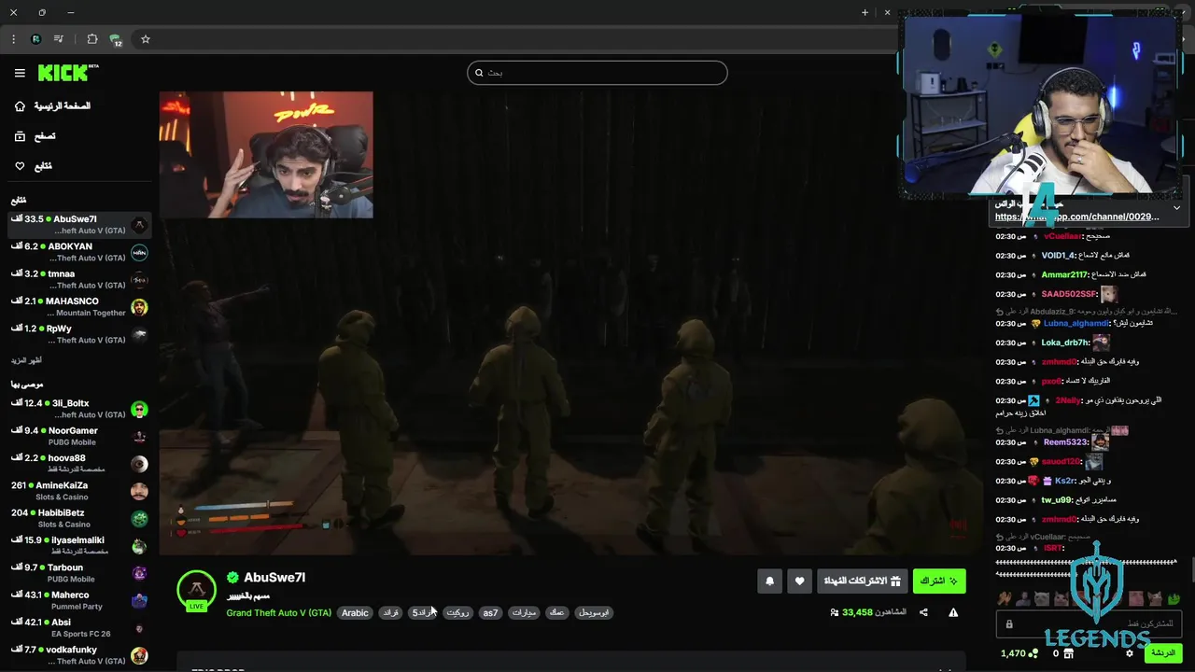Click username Ammar2117 in chat
The width and height of the screenshot is (1195, 672).
point(1064,274)
